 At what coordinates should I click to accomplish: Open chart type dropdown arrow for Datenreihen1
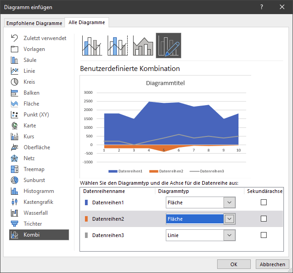[x=229, y=202]
